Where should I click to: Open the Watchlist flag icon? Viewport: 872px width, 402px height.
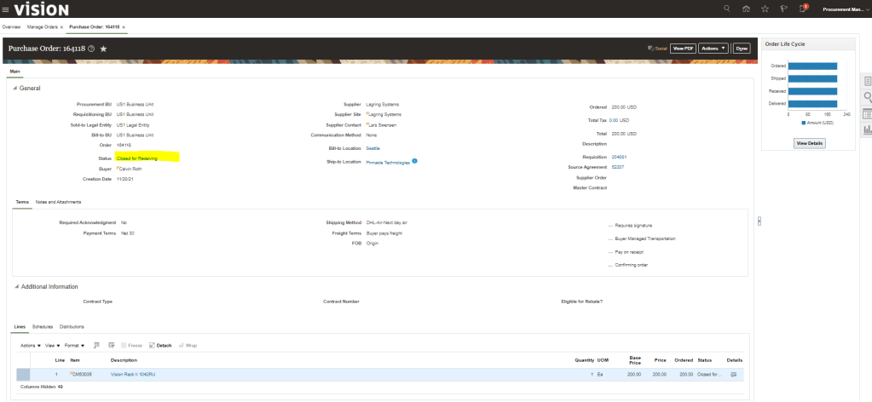(x=782, y=9)
